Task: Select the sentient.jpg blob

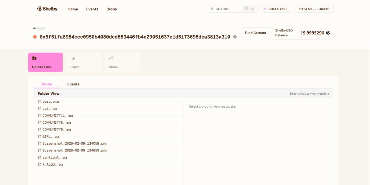Action: [x=55, y=157]
